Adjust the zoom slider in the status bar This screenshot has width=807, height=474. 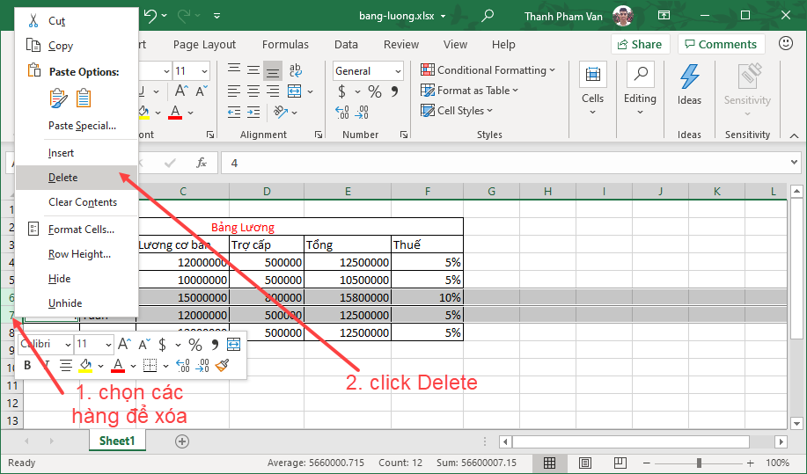[x=699, y=463]
